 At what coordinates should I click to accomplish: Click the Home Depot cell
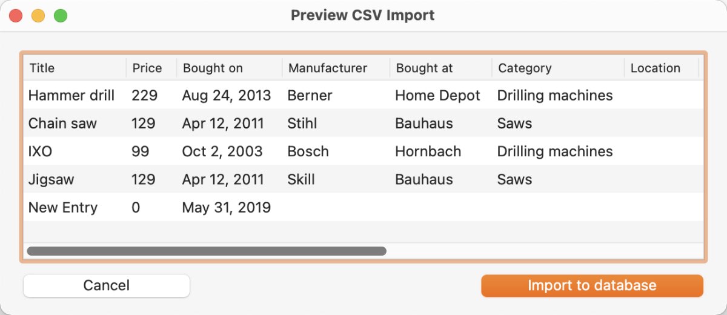(x=437, y=96)
